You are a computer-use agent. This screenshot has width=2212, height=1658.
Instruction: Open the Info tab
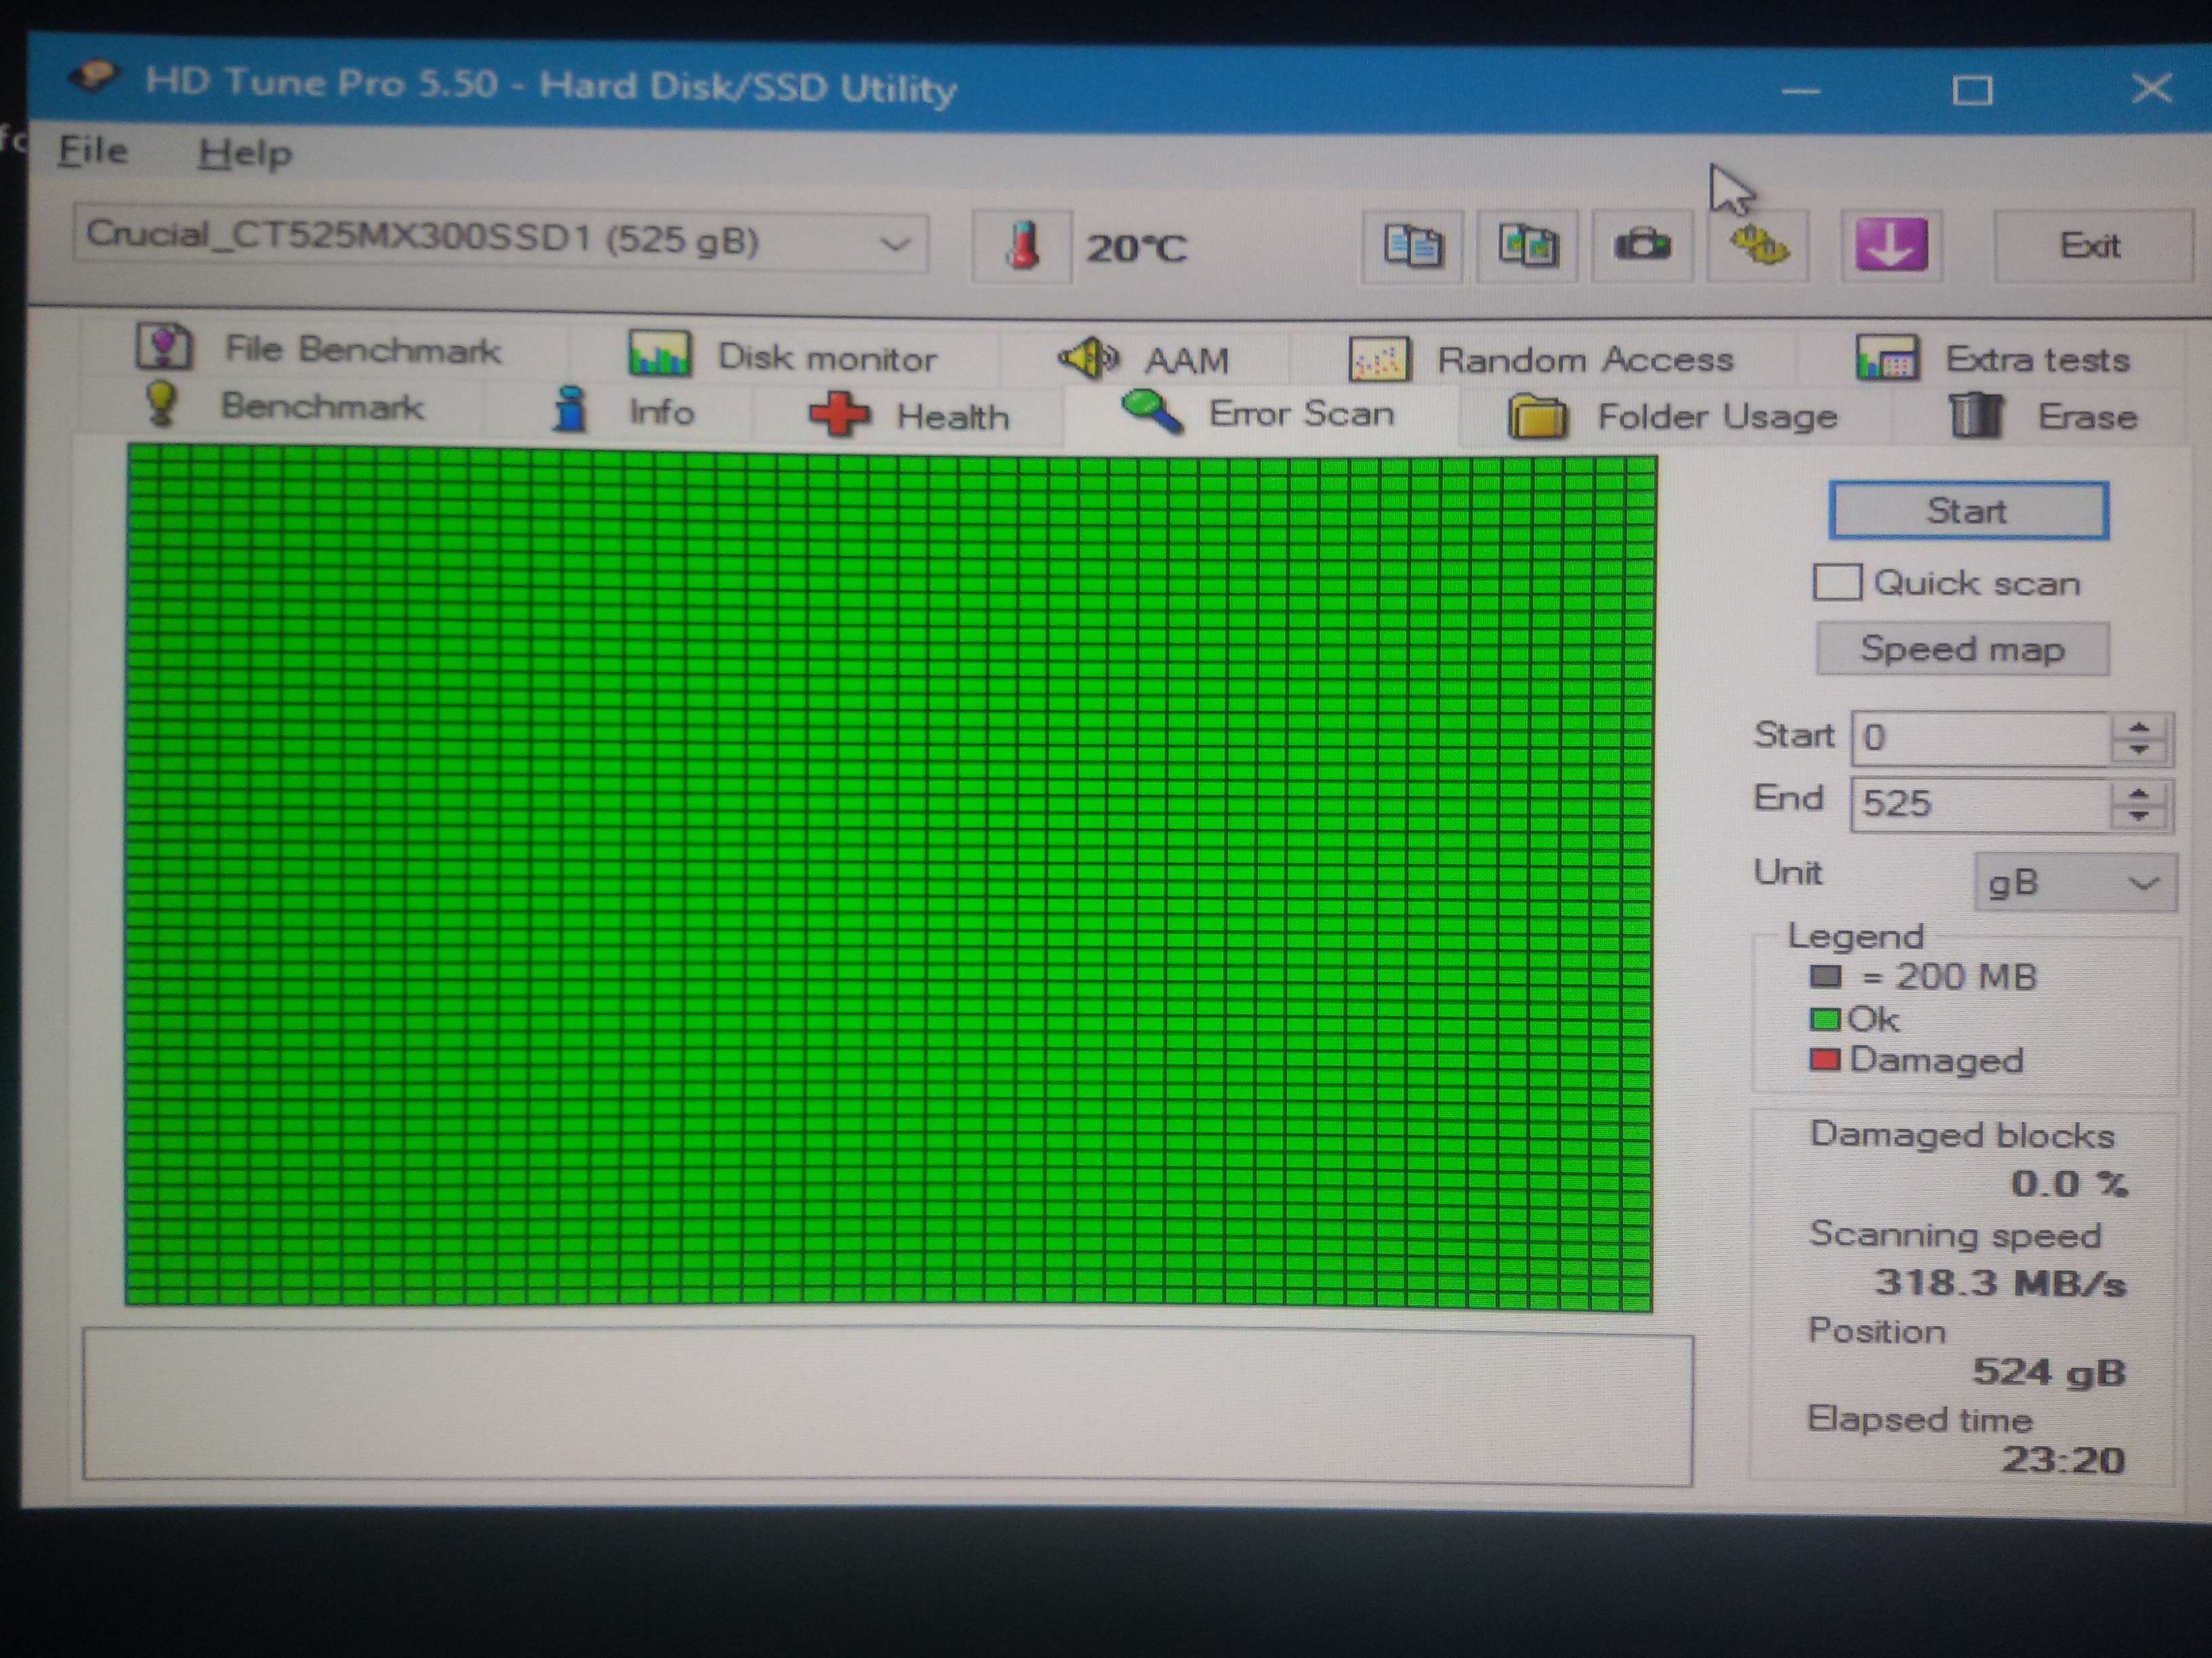622,410
